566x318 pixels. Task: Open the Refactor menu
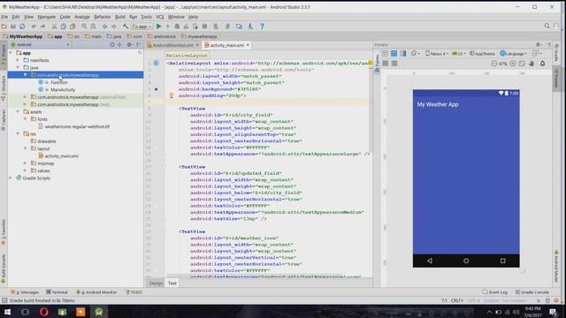103,17
